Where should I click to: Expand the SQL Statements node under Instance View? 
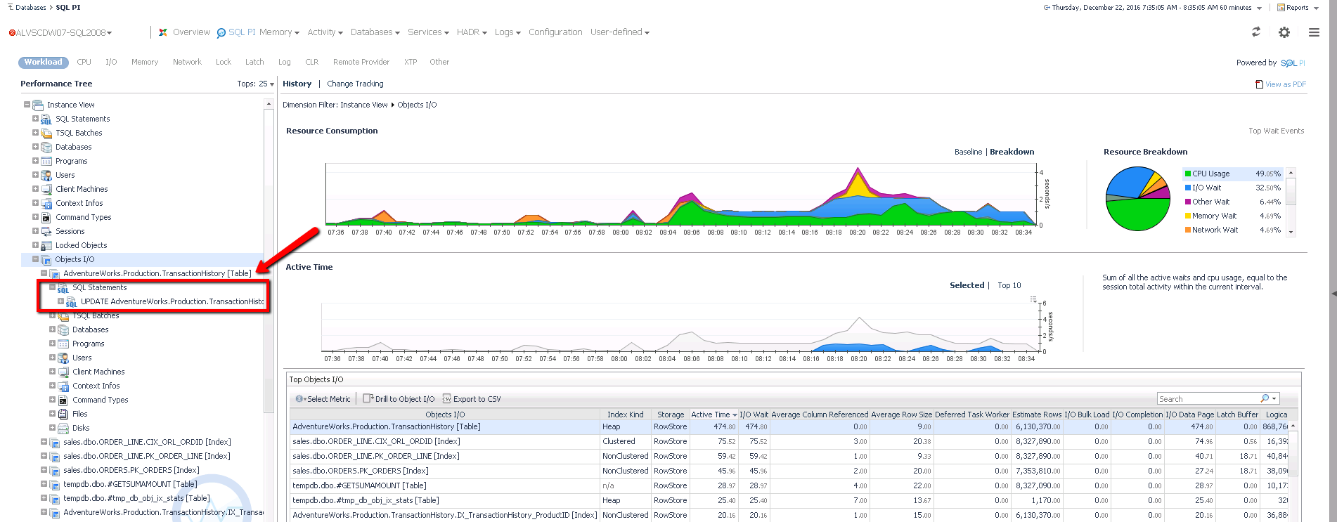[35, 119]
